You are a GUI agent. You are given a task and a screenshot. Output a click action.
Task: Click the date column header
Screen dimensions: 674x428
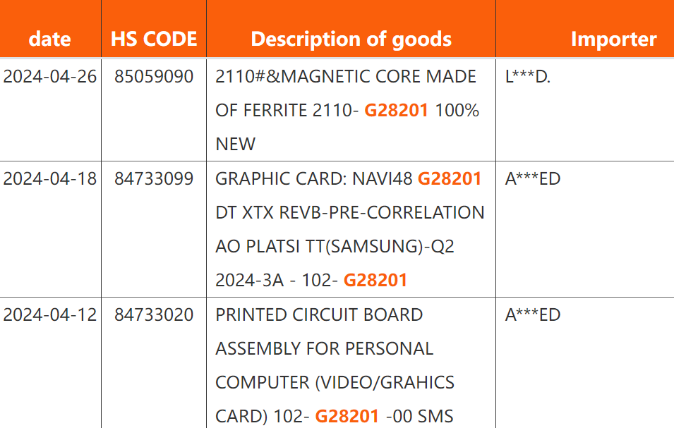[50, 39]
